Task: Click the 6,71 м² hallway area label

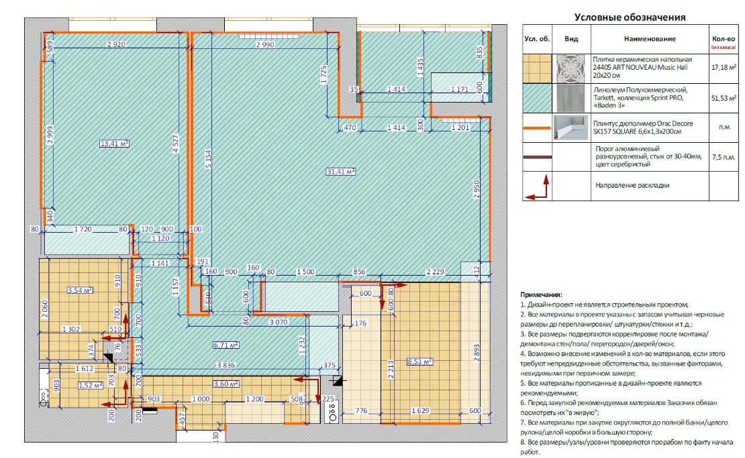Action: pyautogui.click(x=226, y=345)
